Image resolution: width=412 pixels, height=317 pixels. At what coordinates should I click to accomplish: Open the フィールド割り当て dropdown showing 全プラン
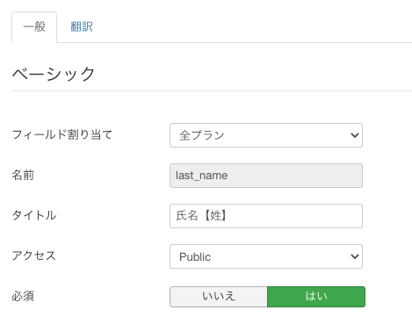(x=266, y=135)
